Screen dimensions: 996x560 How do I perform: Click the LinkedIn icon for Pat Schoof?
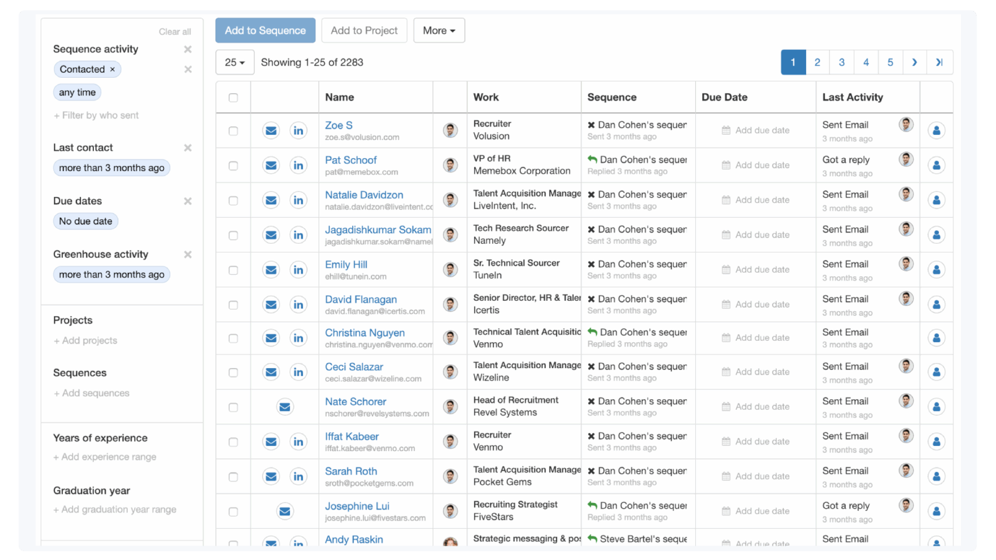[x=299, y=165]
